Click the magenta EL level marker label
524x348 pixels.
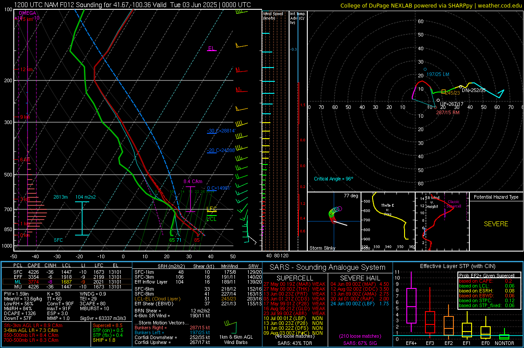[211, 48]
